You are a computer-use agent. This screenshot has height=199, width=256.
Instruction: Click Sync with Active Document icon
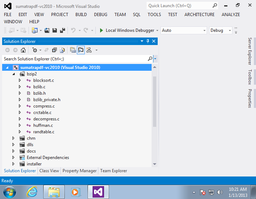click(46, 50)
